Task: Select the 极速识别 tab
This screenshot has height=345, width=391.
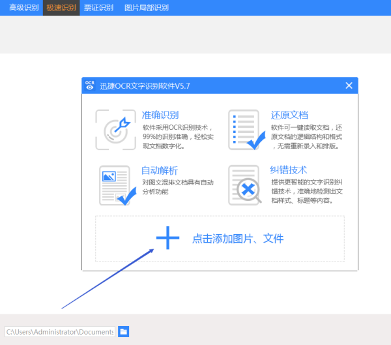Action: 61,8
